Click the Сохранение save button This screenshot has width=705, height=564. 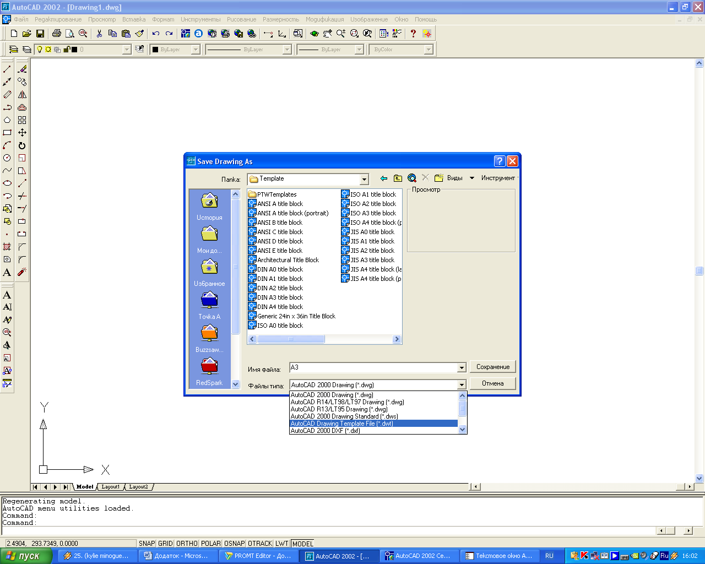click(493, 367)
